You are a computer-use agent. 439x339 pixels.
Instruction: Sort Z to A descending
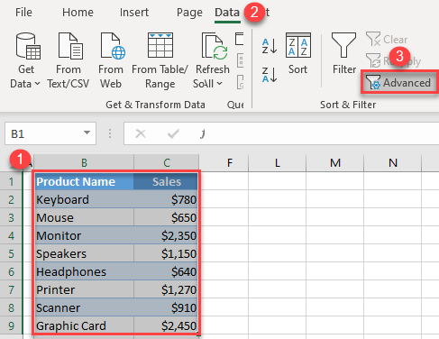click(270, 75)
